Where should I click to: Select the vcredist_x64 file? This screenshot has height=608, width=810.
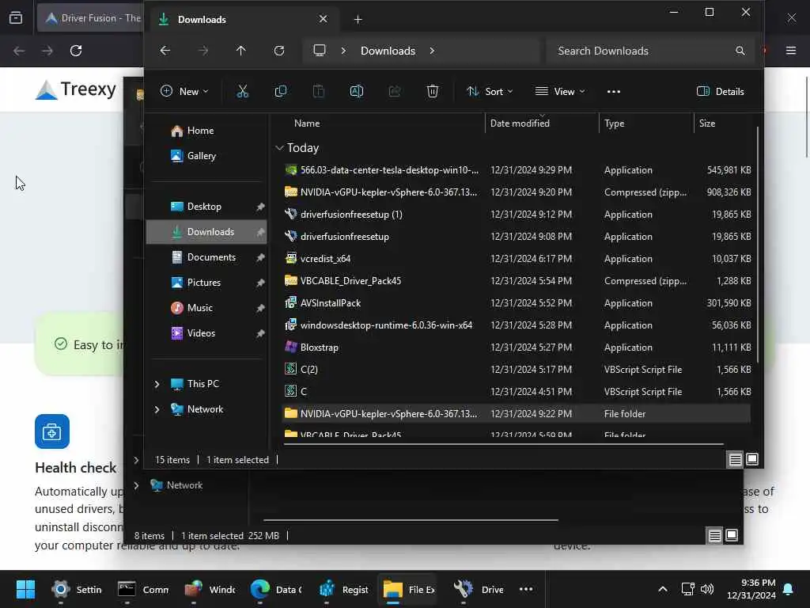517,259
